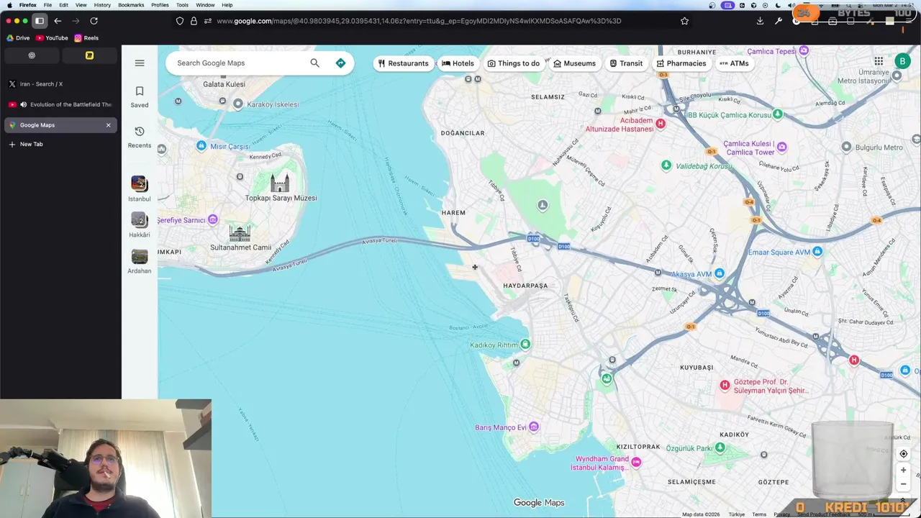Select the Emaar Square AVM pin

point(817,252)
